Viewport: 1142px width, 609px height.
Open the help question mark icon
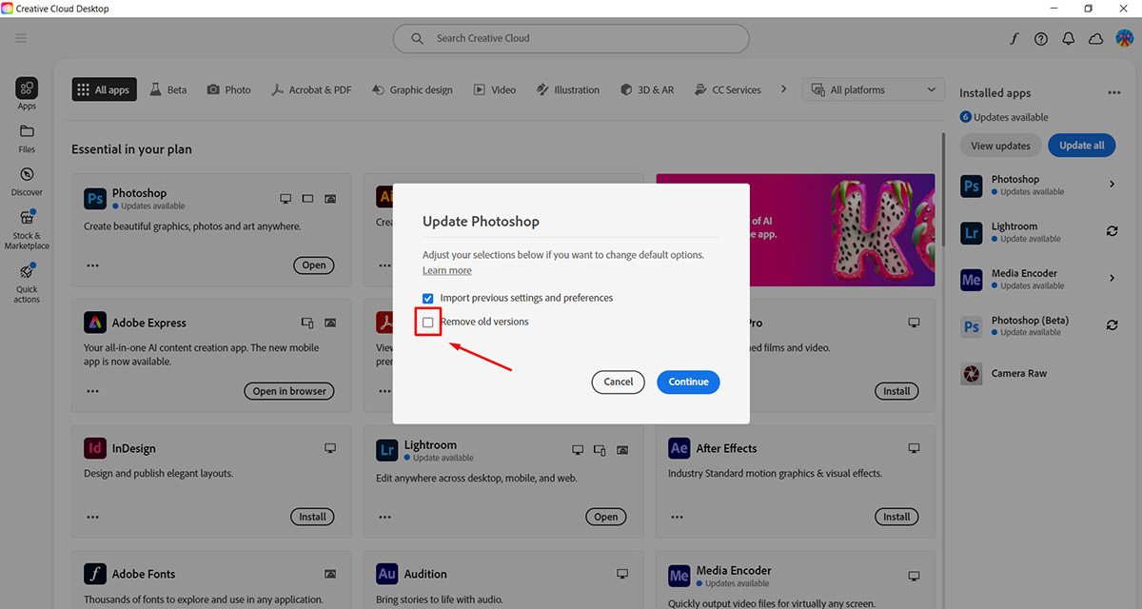[x=1041, y=38]
